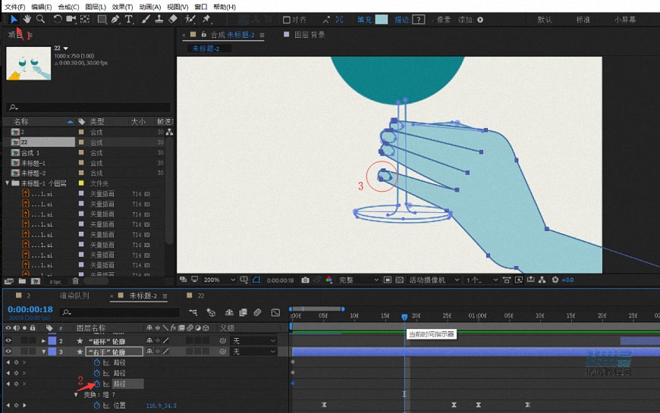The height and width of the screenshot is (413, 660).
Task: Select the Rectangle shape tool
Action: (102, 19)
